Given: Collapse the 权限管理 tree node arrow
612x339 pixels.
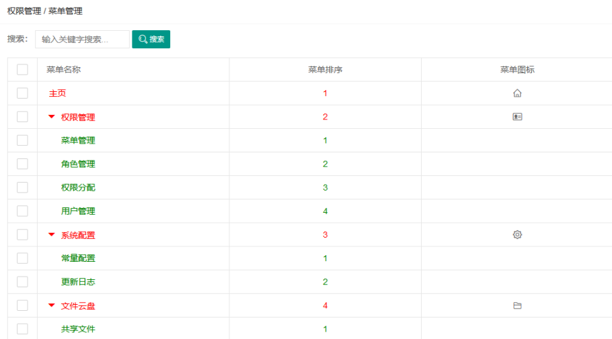Looking at the screenshot, I should (x=52, y=117).
